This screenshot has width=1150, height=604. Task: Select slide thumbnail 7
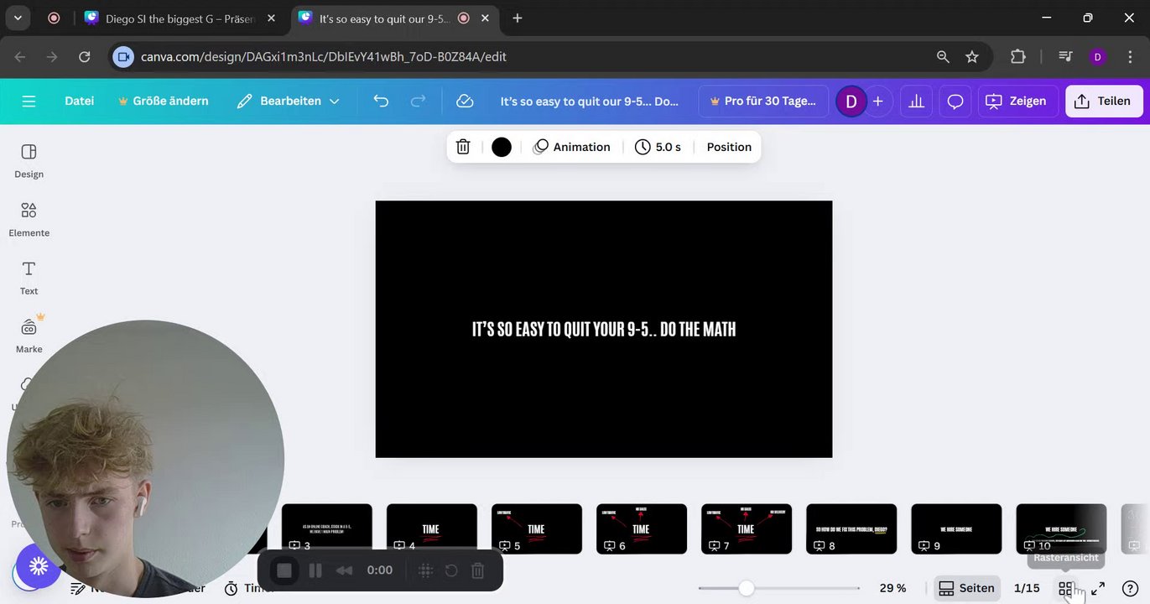point(746,528)
